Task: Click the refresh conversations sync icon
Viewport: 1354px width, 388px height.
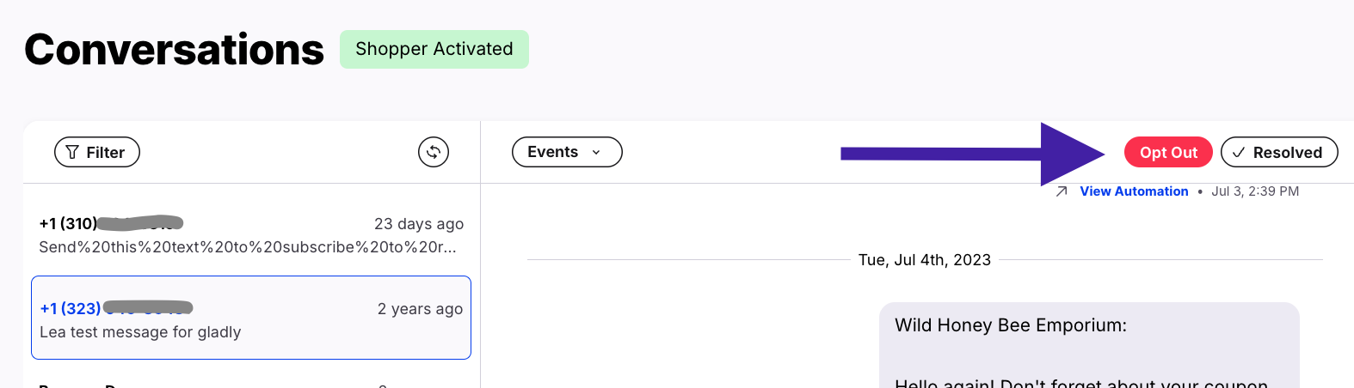Action: pyautogui.click(x=434, y=152)
